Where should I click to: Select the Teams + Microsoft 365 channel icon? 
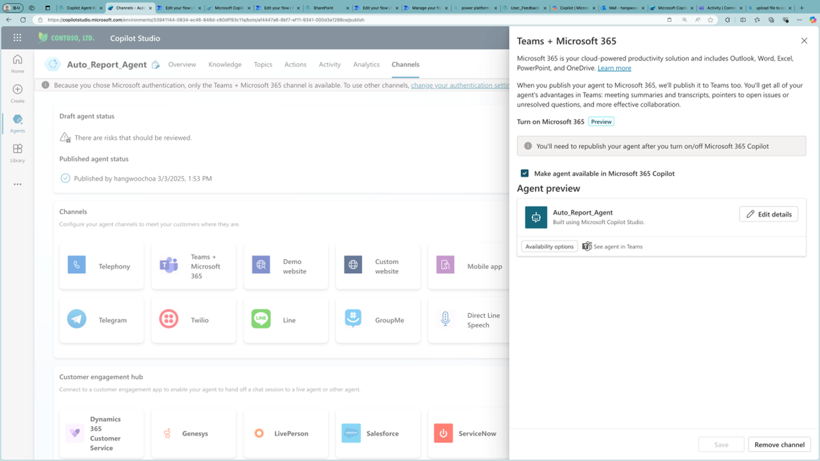tap(169, 265)
